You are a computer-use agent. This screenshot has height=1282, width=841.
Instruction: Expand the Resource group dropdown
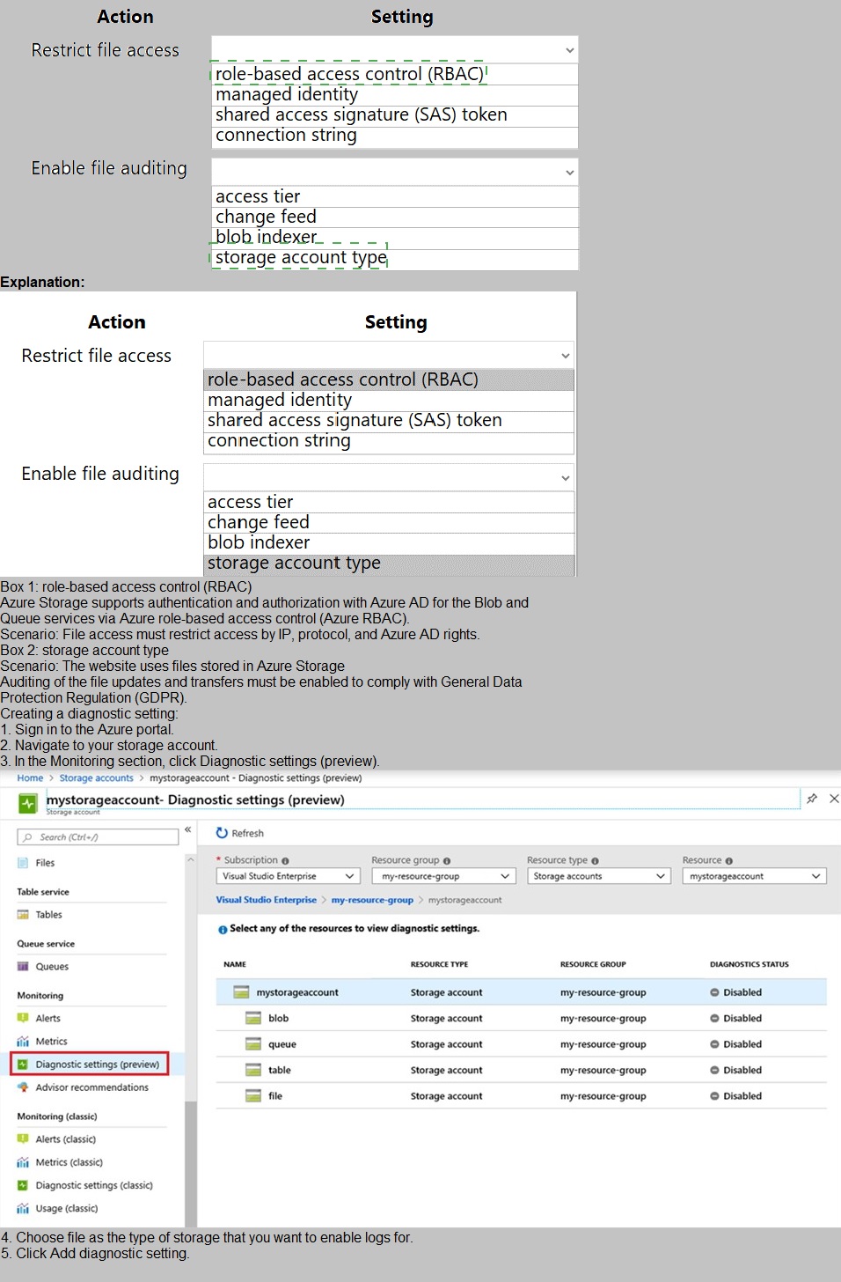pos(443,876)
